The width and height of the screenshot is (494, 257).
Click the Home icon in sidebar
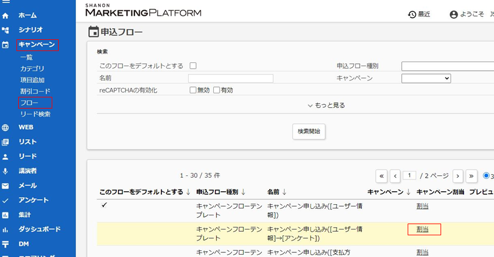[6, 15]
